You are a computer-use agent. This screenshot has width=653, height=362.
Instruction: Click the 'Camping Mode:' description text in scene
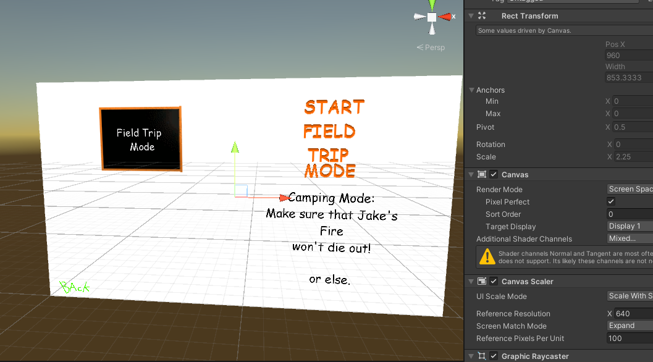point(332,198)
